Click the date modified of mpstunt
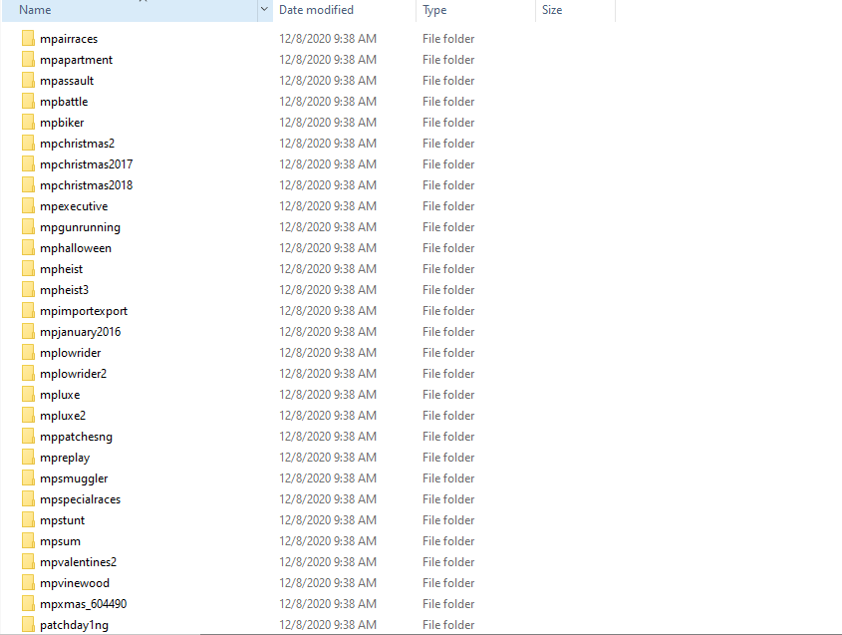The height and width of the screenshot is (635, 842). tap(328, 520)
